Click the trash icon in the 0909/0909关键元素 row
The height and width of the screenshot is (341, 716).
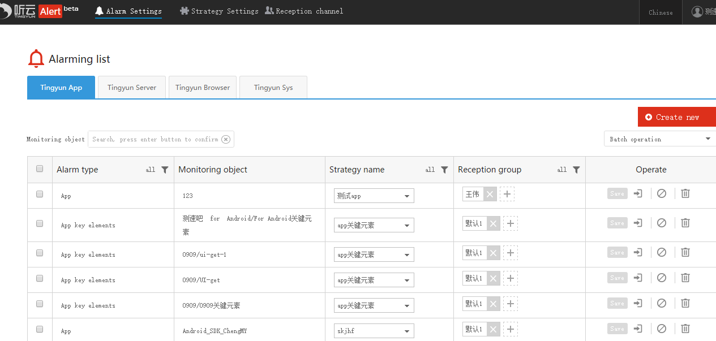point(685,303)
